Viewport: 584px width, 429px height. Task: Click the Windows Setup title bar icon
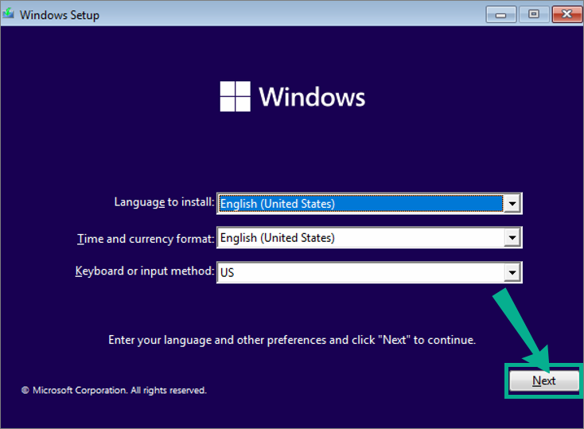tap(8, 14)
